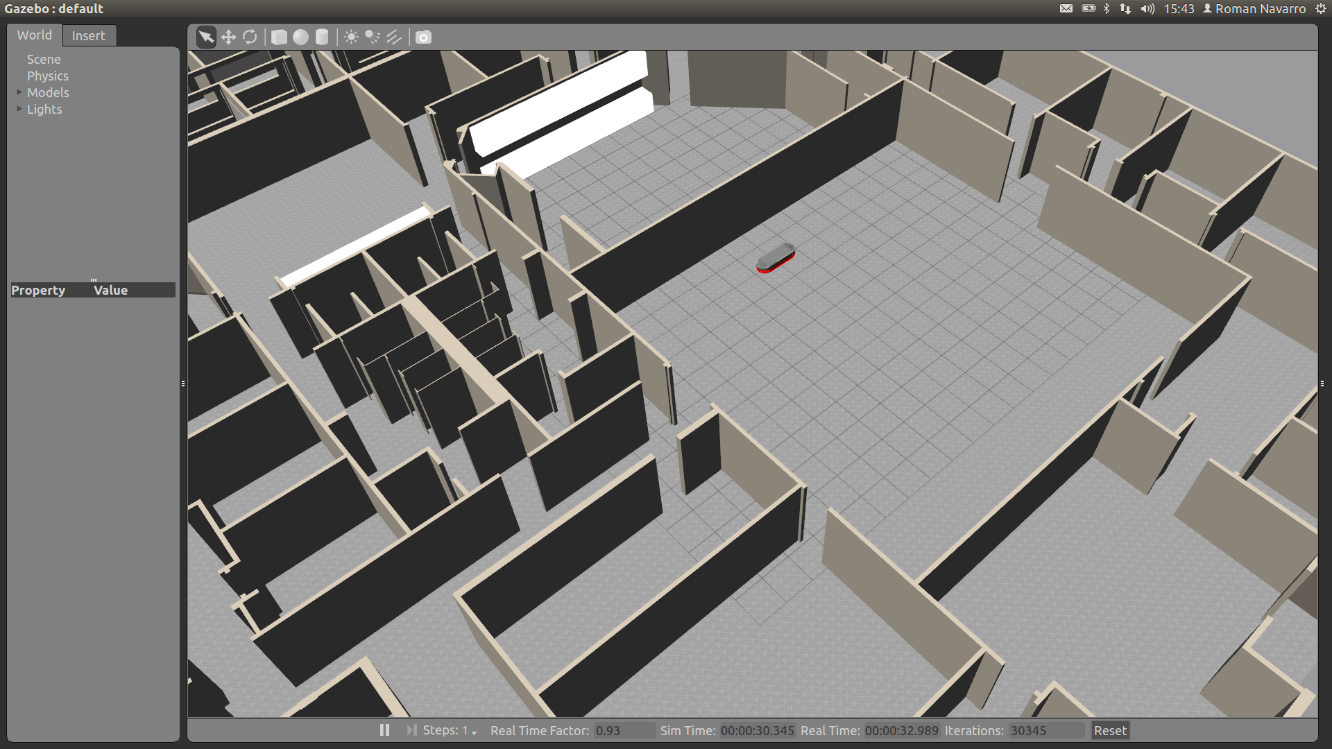The image size is (1332, 749).
Task: Switch to the Insert tab
Action: 88,35
